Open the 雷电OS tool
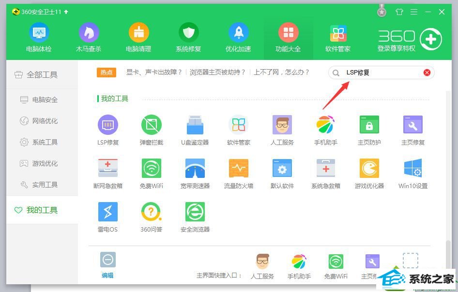 (107, 212)
